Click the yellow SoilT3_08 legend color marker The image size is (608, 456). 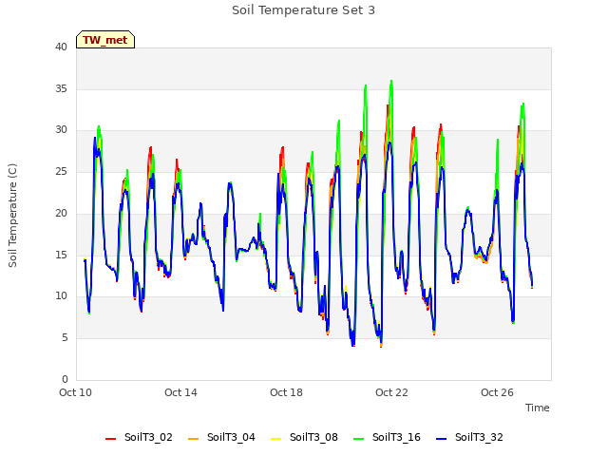coord(275,439)
